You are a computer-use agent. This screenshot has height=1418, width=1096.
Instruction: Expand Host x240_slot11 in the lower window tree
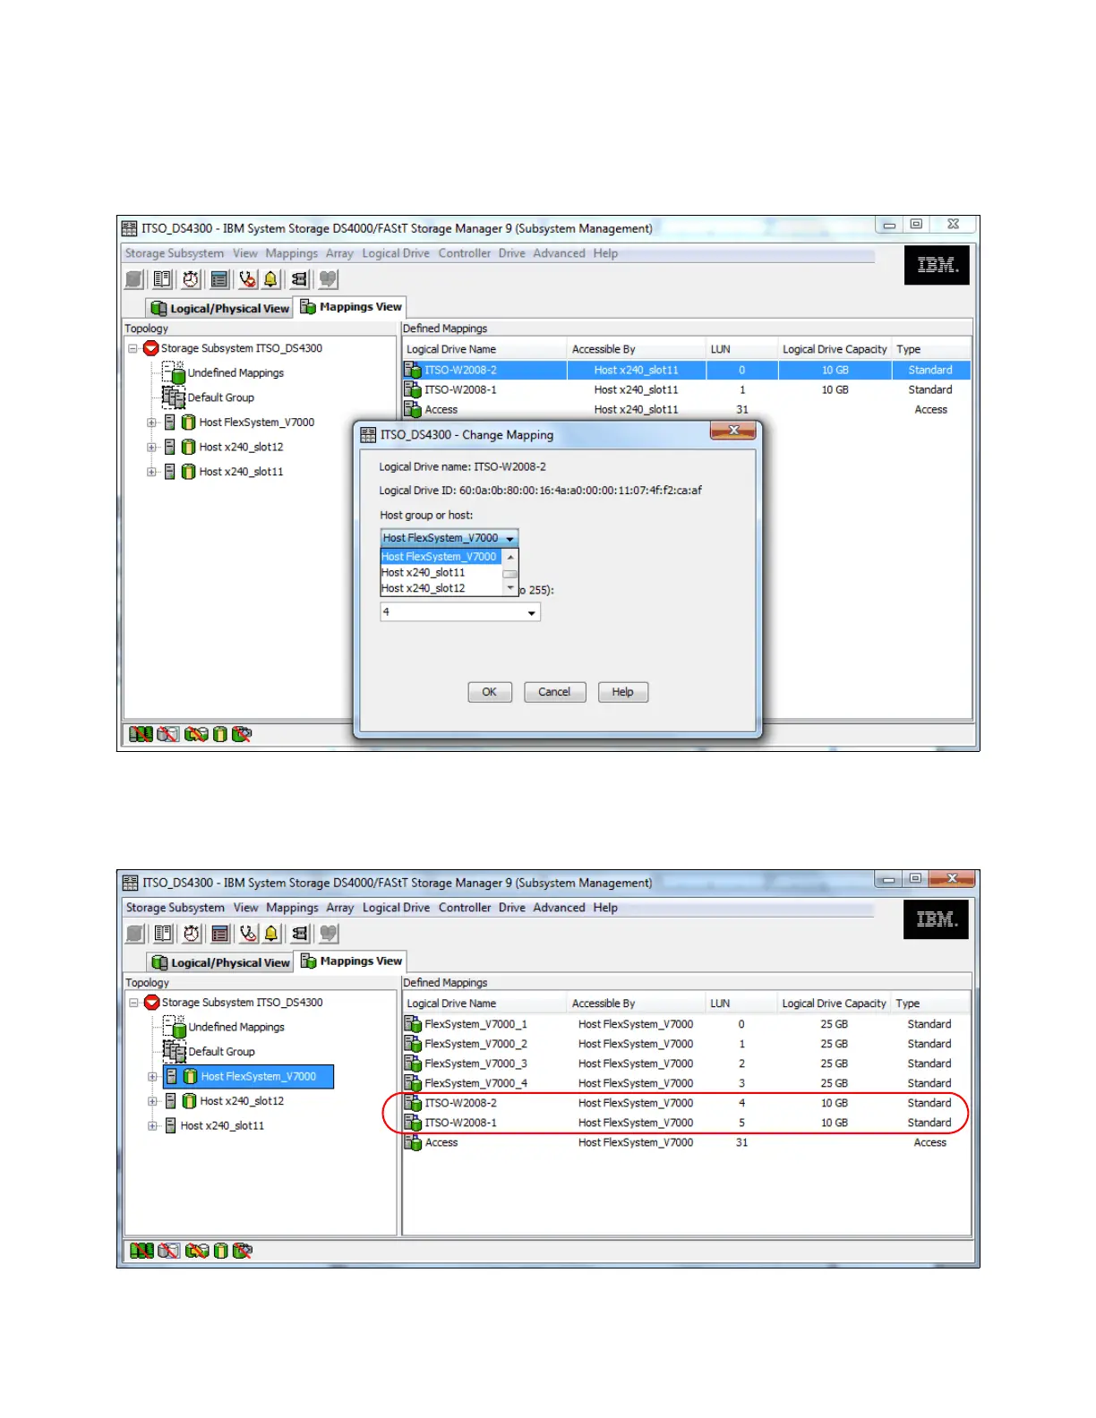[x=152, y=1126]
